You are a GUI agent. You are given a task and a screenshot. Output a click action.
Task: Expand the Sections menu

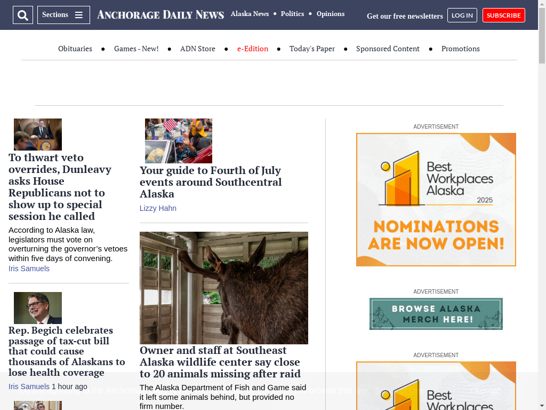[63, 15]
